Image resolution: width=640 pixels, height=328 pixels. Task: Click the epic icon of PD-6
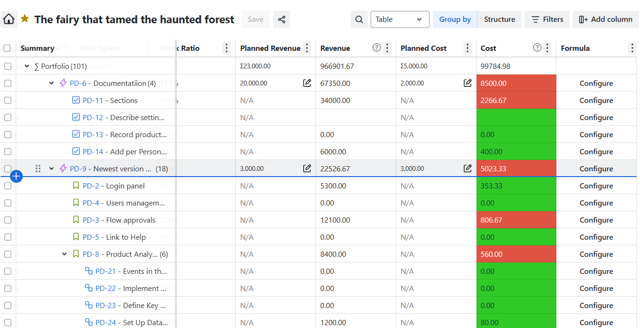[63, 83]
